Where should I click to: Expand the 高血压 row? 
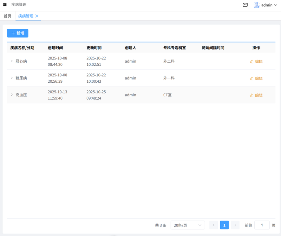tap(12, 95)
